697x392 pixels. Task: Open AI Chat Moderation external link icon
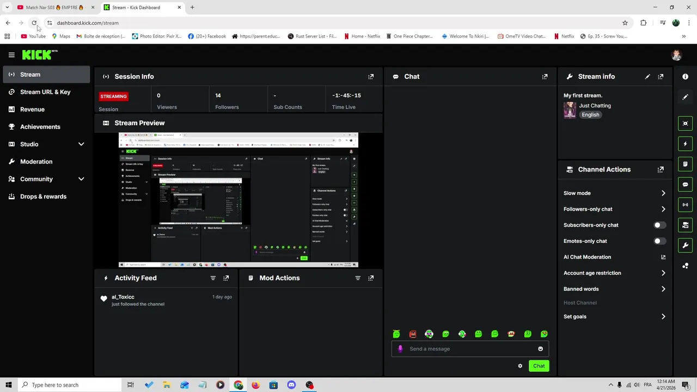click(x=663, y=257)
